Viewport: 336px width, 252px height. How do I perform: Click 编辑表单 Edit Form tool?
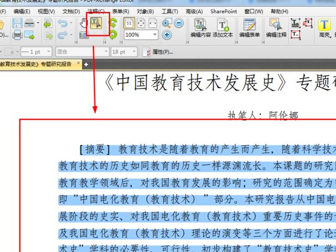pyautogui.click(x=249, y=28)
